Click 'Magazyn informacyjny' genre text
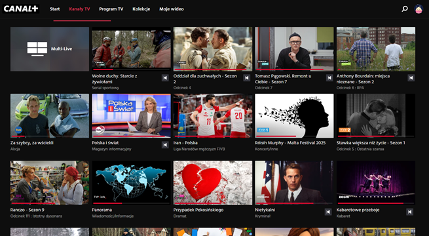The image size is (429, 236). click(111, 149)
